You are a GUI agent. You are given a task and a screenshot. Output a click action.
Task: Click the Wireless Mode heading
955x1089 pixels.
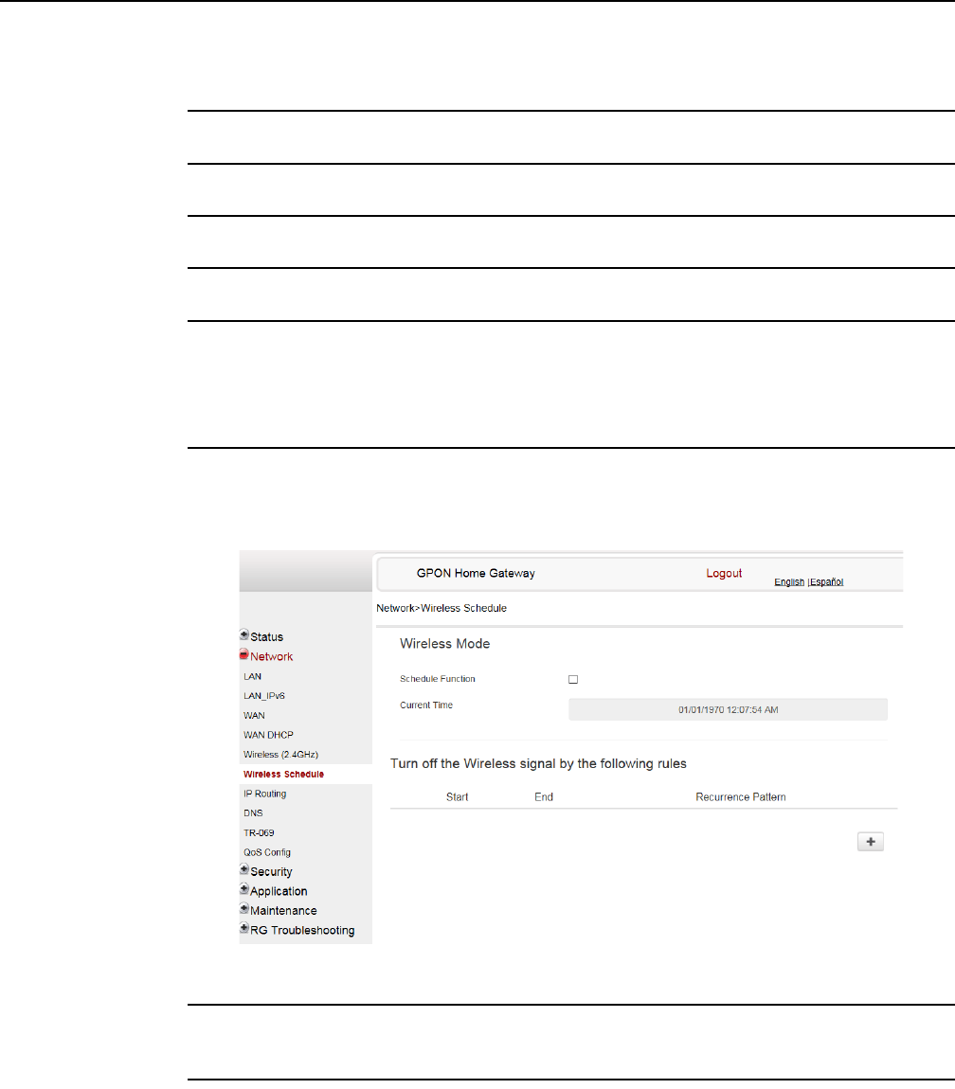click(x=445, y=644)
